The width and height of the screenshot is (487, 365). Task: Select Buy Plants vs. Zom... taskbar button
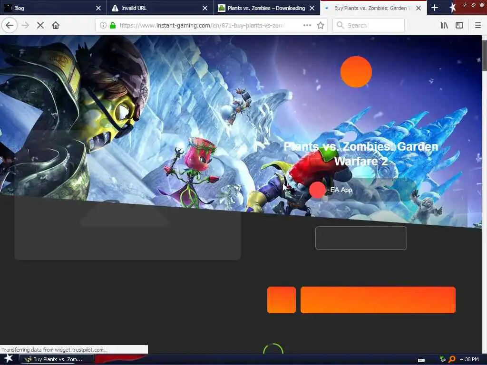click(x=56, y=359)
